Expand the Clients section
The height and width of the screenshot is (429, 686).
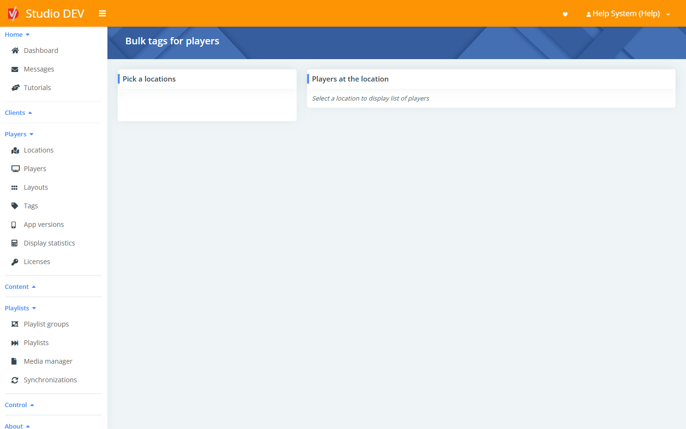point(19,112)
